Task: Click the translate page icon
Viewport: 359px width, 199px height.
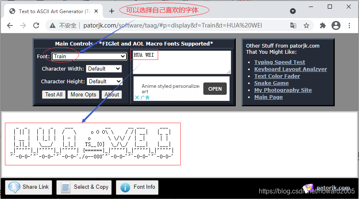Action: [293, 25]
